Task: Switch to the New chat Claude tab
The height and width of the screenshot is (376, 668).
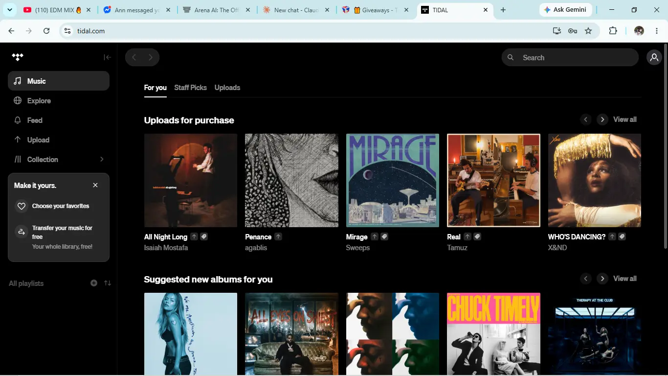Action: 296,10
